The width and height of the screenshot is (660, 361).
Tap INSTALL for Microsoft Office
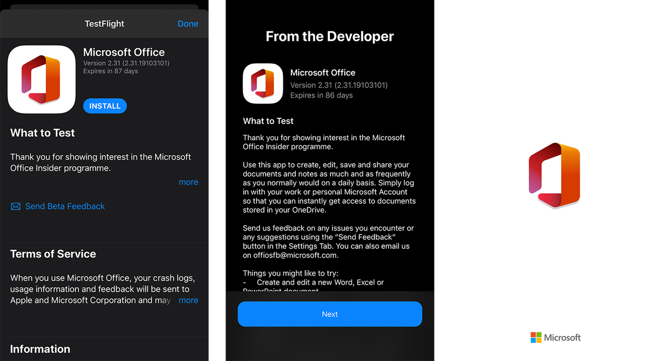pos(105,106)
